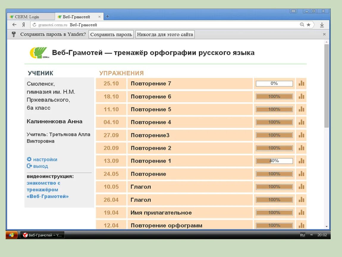The image size is (342, 257).
Task: Click the date 13.09 cell
Action: tap(111, 161)
